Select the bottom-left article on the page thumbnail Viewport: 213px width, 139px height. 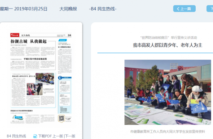33,116
